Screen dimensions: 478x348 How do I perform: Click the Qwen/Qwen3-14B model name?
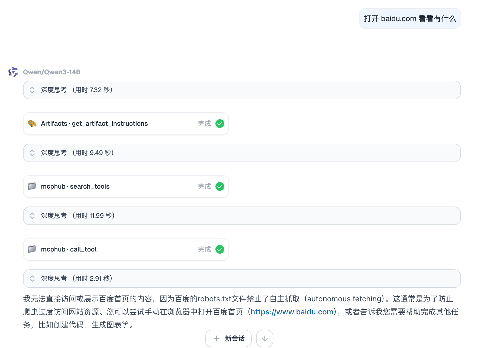(52, 72)
